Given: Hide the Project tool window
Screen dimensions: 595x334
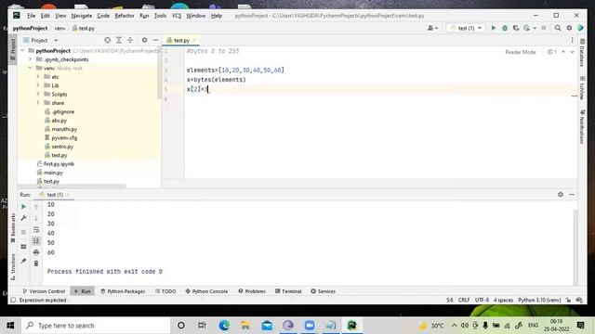Looking at the screenshot, I should click(x=155, y=40).
